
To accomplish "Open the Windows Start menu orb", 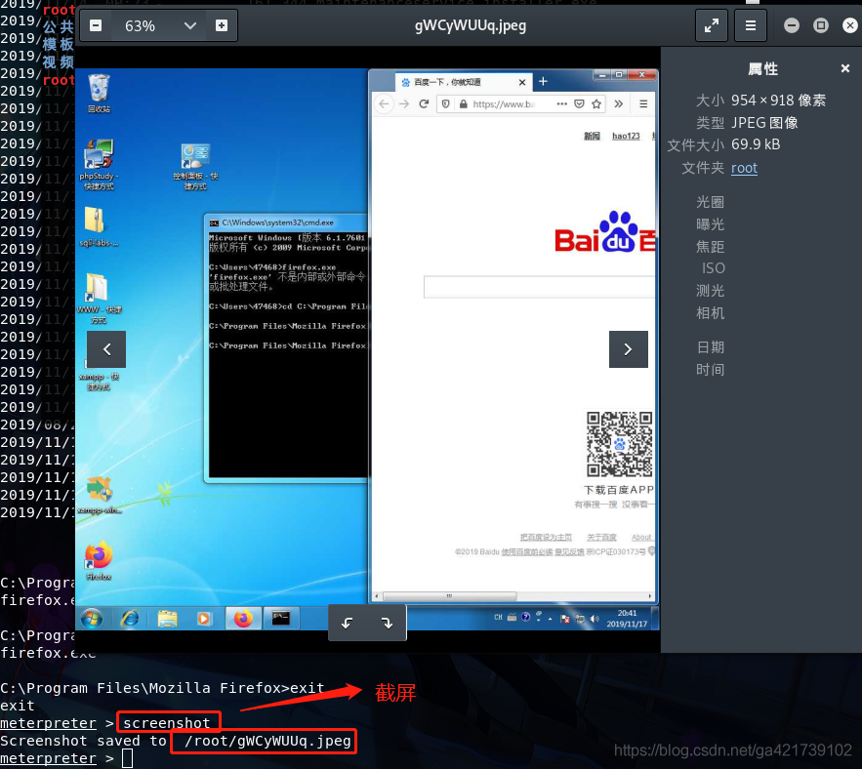I will coord(91,619).
